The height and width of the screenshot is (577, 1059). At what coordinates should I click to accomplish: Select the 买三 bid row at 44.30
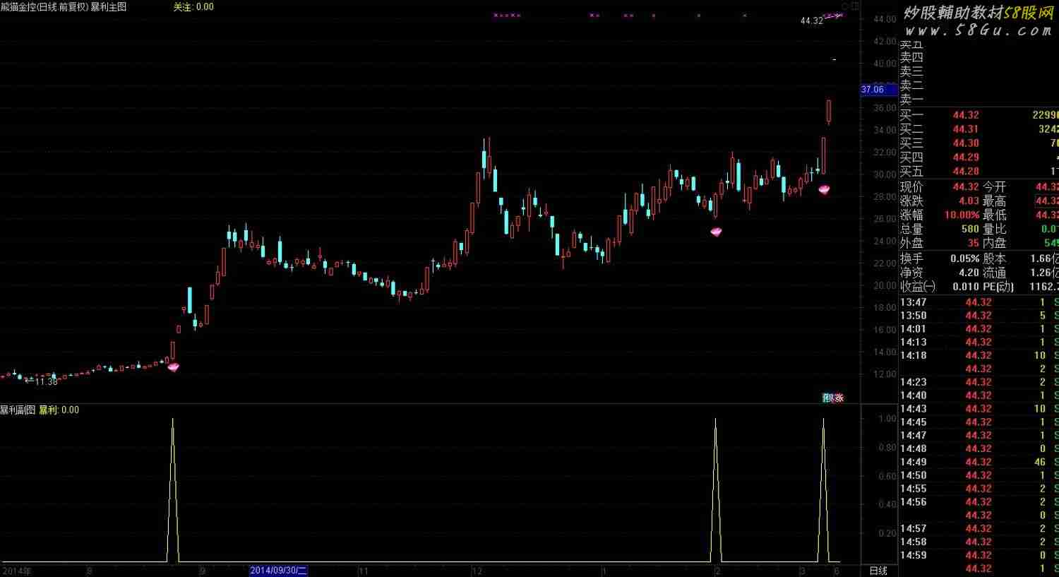point(979,143)
